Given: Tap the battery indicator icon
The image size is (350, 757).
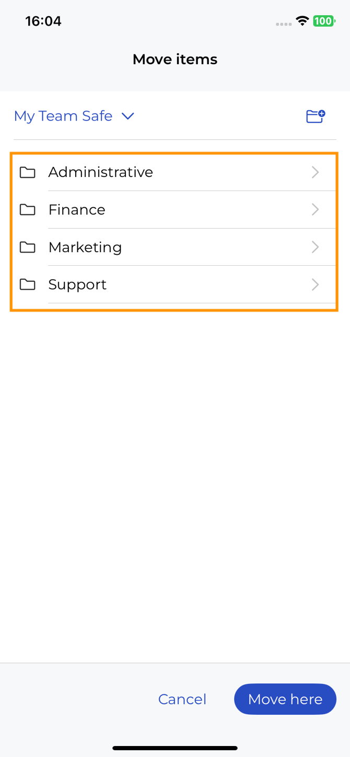Looking at the screenshot, I should pyautogui.click(x=323, y=21).
